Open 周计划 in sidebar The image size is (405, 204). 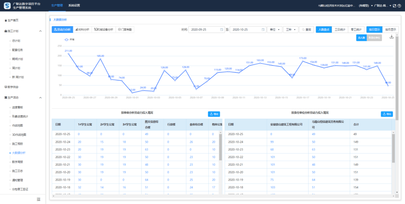[x=16, y=68]
